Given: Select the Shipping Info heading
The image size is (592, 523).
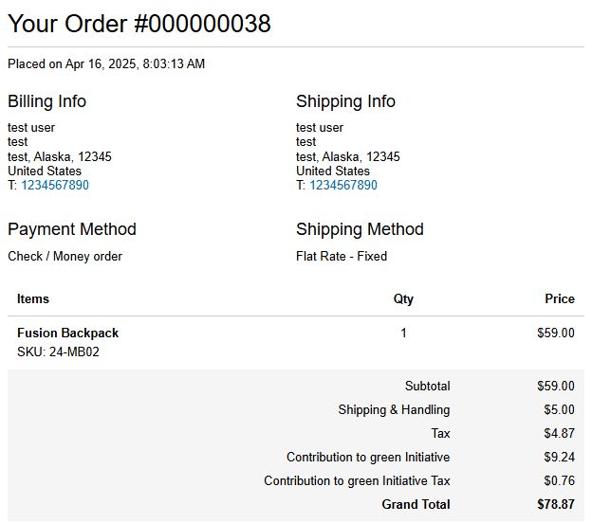Looking at the screenshot, I should pos(345,101).
